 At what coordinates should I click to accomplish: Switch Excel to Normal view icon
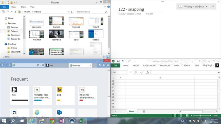pos(175,116)
